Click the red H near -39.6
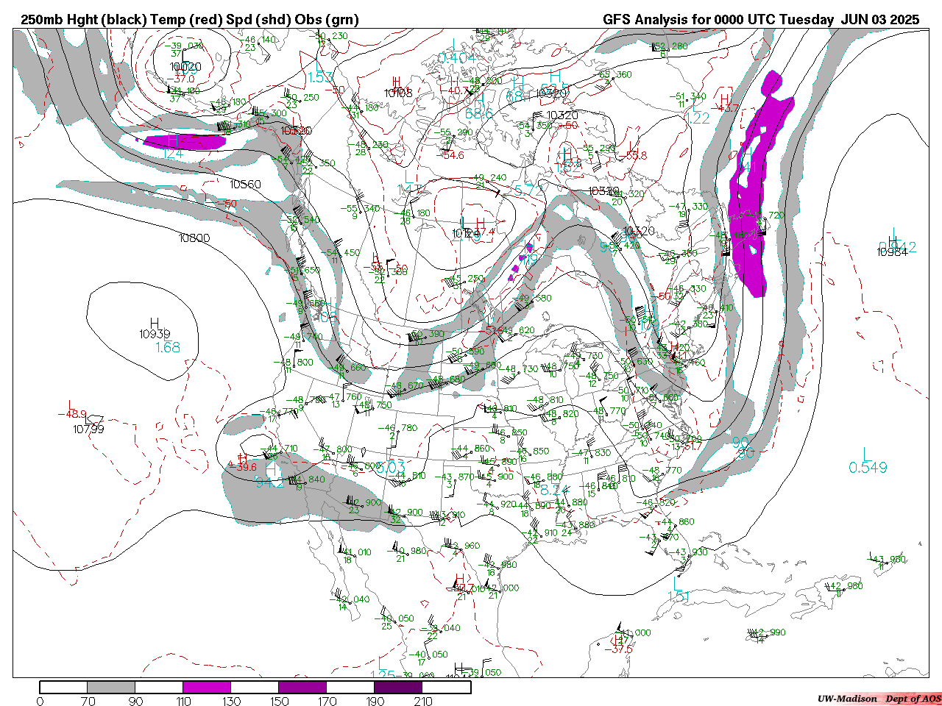The image size is (942, 706). pos(243,457)
